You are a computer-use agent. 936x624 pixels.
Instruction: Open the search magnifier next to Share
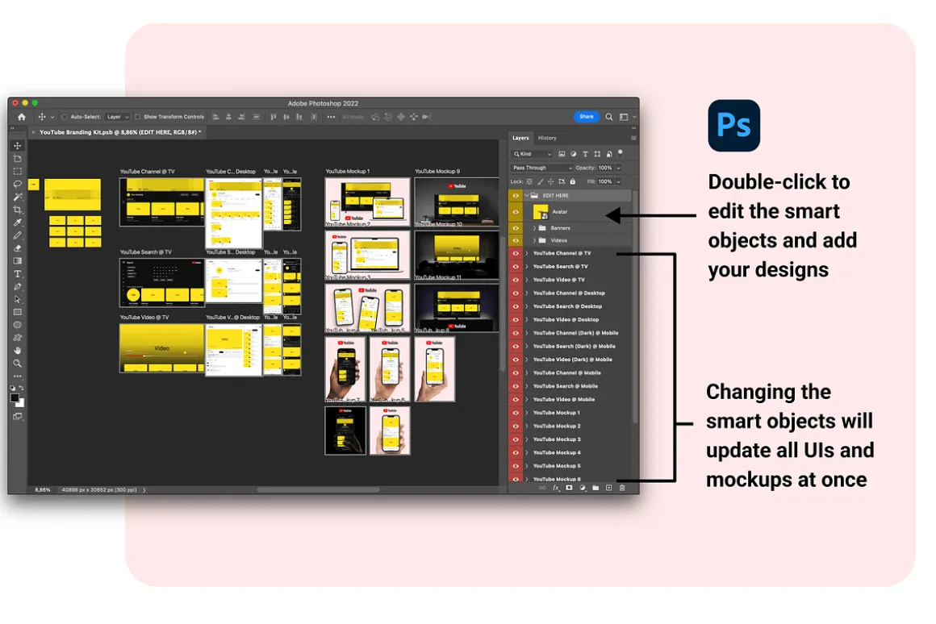[x=609, y=117]
